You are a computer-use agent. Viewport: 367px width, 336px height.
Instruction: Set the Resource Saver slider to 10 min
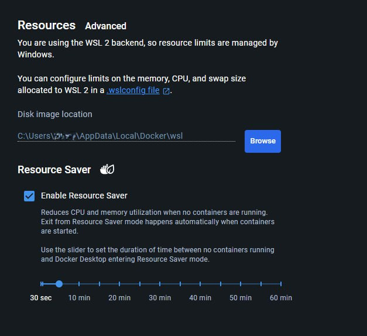point(80,284)
